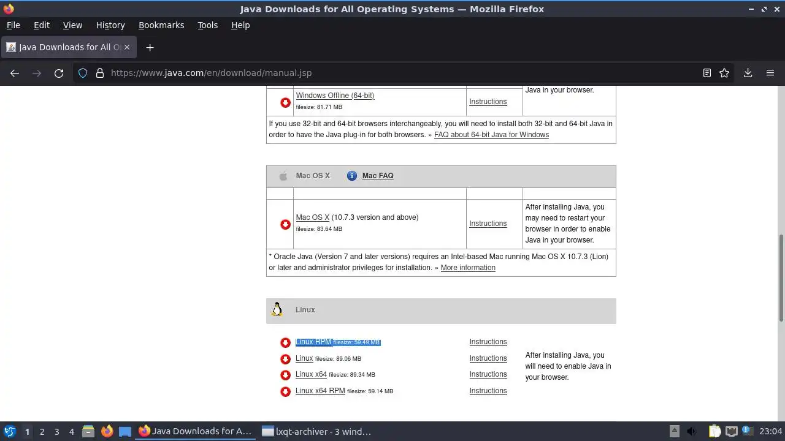The height and width of the screenshot is (441, 785).
Task: Open the Tools menu
Action: click(208, 25)
